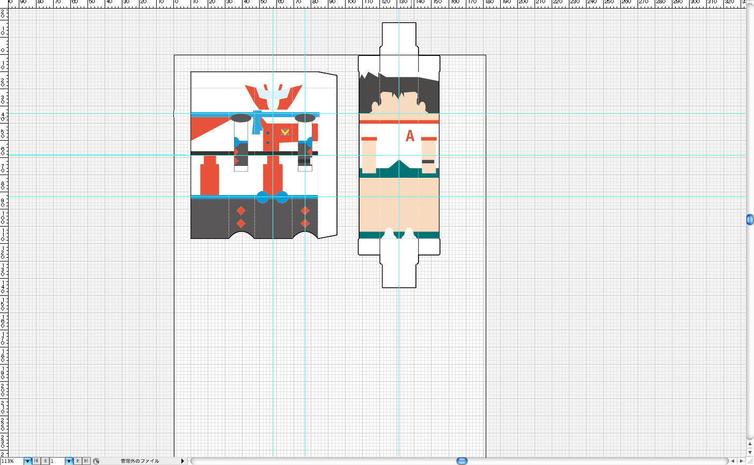Click the vertical scrollbar thumb
This screenshot has width=754, height=465.
click(x=750, y=219)
